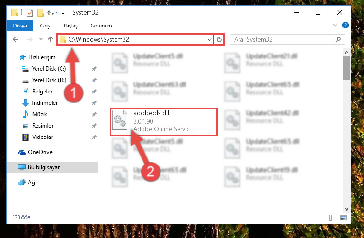Click the Up one level arrow
The image size is (364, 238).
pos(51,39)
